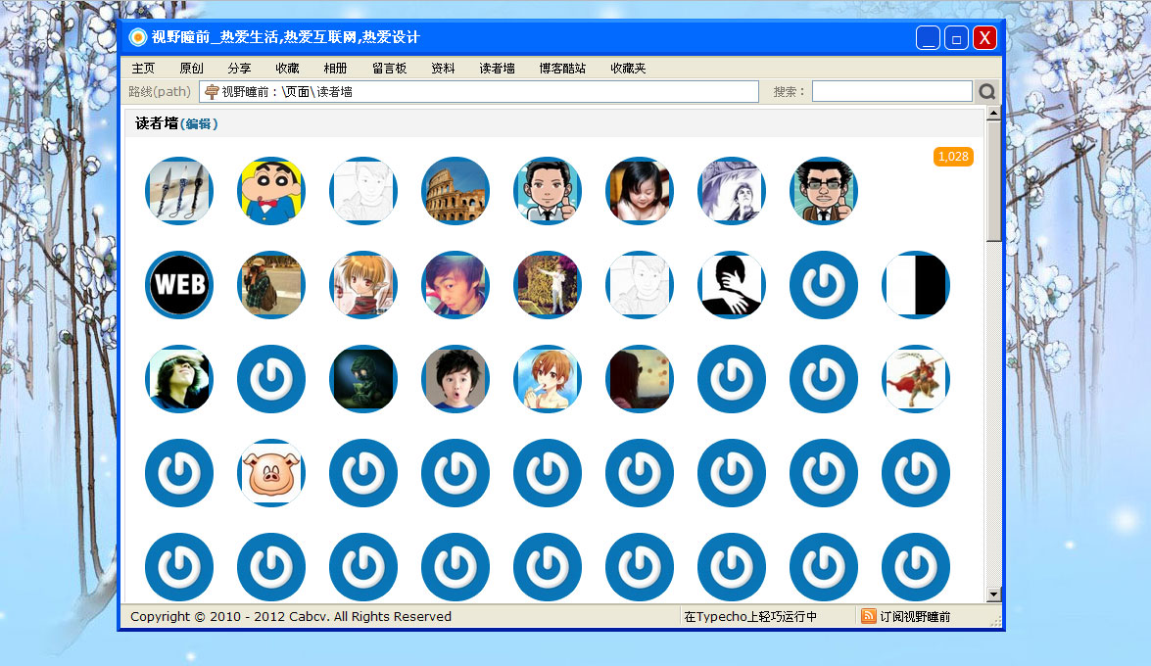
Task: Click the Crayon Shin-chan avatar
Action: (x=271, y=191)
